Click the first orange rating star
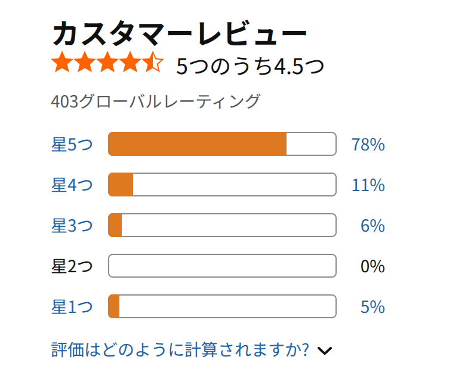The image size is (468, 372). pos(62,62)
